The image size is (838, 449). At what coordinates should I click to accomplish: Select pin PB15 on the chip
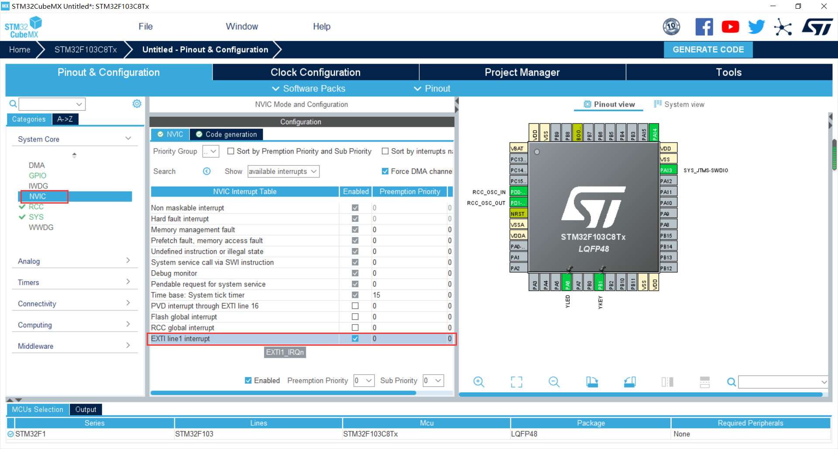click(668, 235)
